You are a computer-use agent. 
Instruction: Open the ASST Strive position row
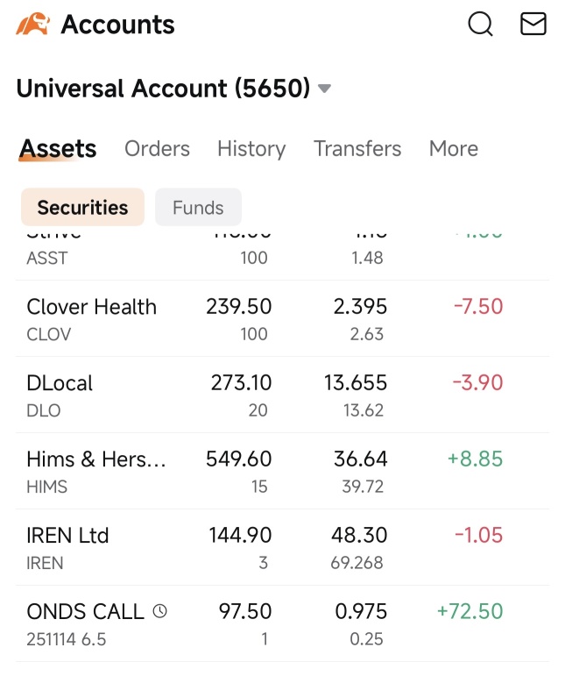tap(282, 253)
